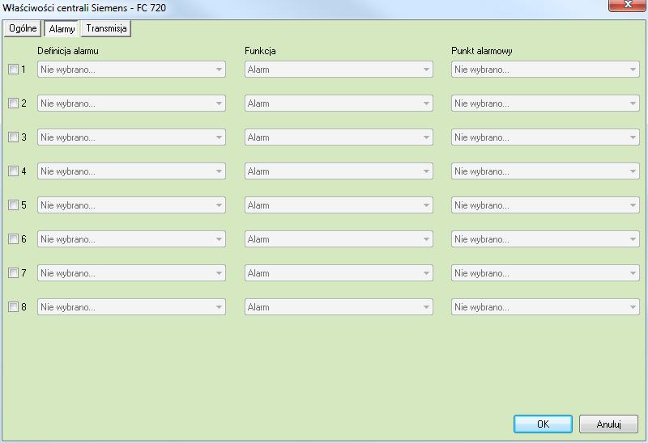This screenshot has width=648, height=443.
Task: Expand Definicja alarmu combo in row 7
Action: 131,272
